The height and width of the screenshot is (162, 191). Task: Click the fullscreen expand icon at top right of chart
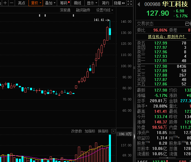click(130, 3)
